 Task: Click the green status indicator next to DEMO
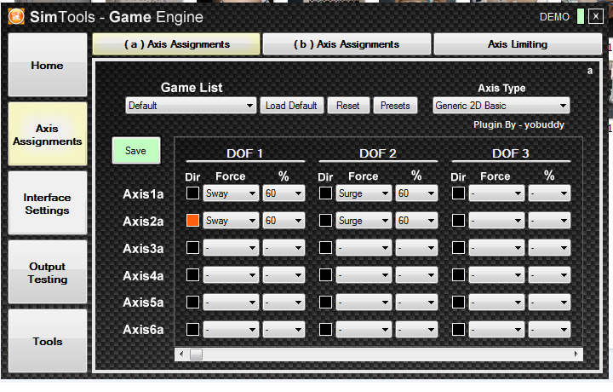tap(581, 17)
